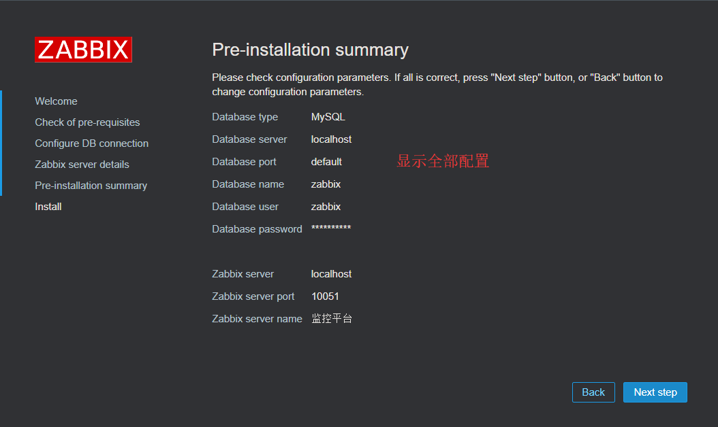Open Check of pre-requisites step
Screen dimensions: 718x427
click(87, 122)
